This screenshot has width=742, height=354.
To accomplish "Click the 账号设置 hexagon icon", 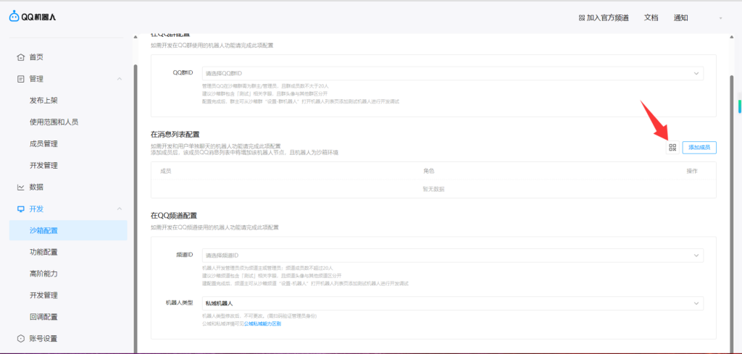I will [x=21, y=338].
